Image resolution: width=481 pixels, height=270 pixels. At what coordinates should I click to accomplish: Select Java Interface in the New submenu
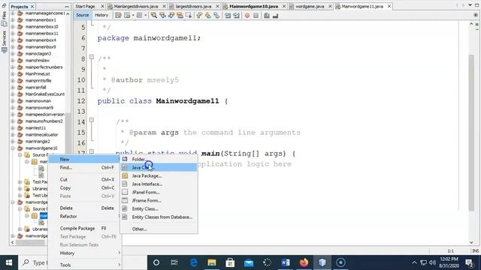click(x=159, y=184)
